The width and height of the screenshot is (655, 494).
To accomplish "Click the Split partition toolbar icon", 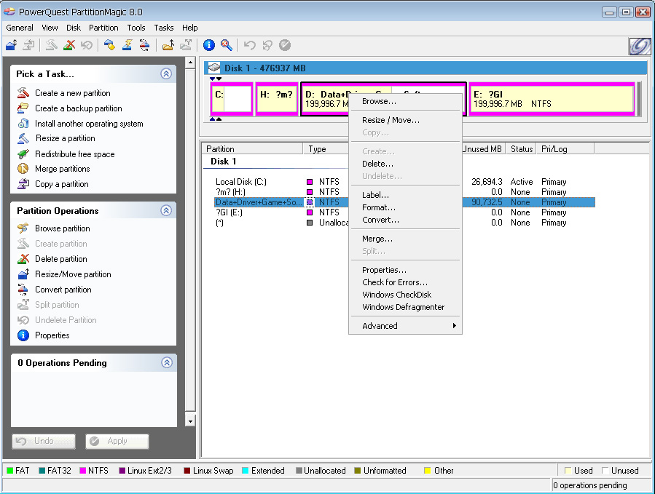I will [186, 44].
